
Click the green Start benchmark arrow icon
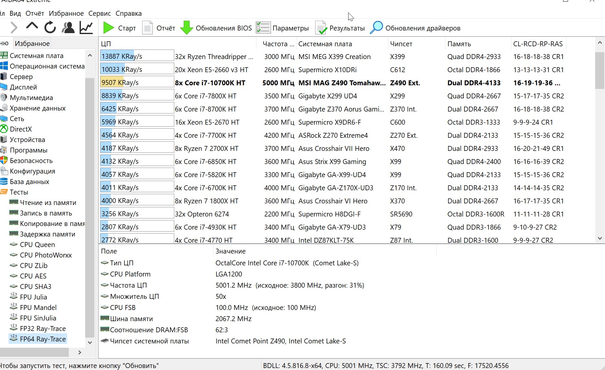(108, 28)
